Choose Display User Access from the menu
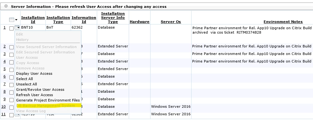Image resolution: width=313 pixels, height=120 pixels. click(34, 74)
